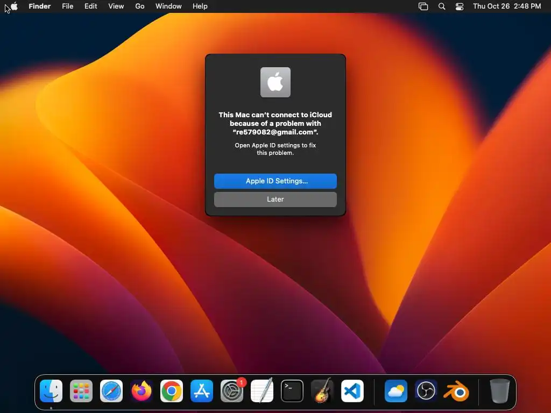Open Spotlight search in menu bar
Viewport: 551px width, 413px height.
[x=442, y=6]
